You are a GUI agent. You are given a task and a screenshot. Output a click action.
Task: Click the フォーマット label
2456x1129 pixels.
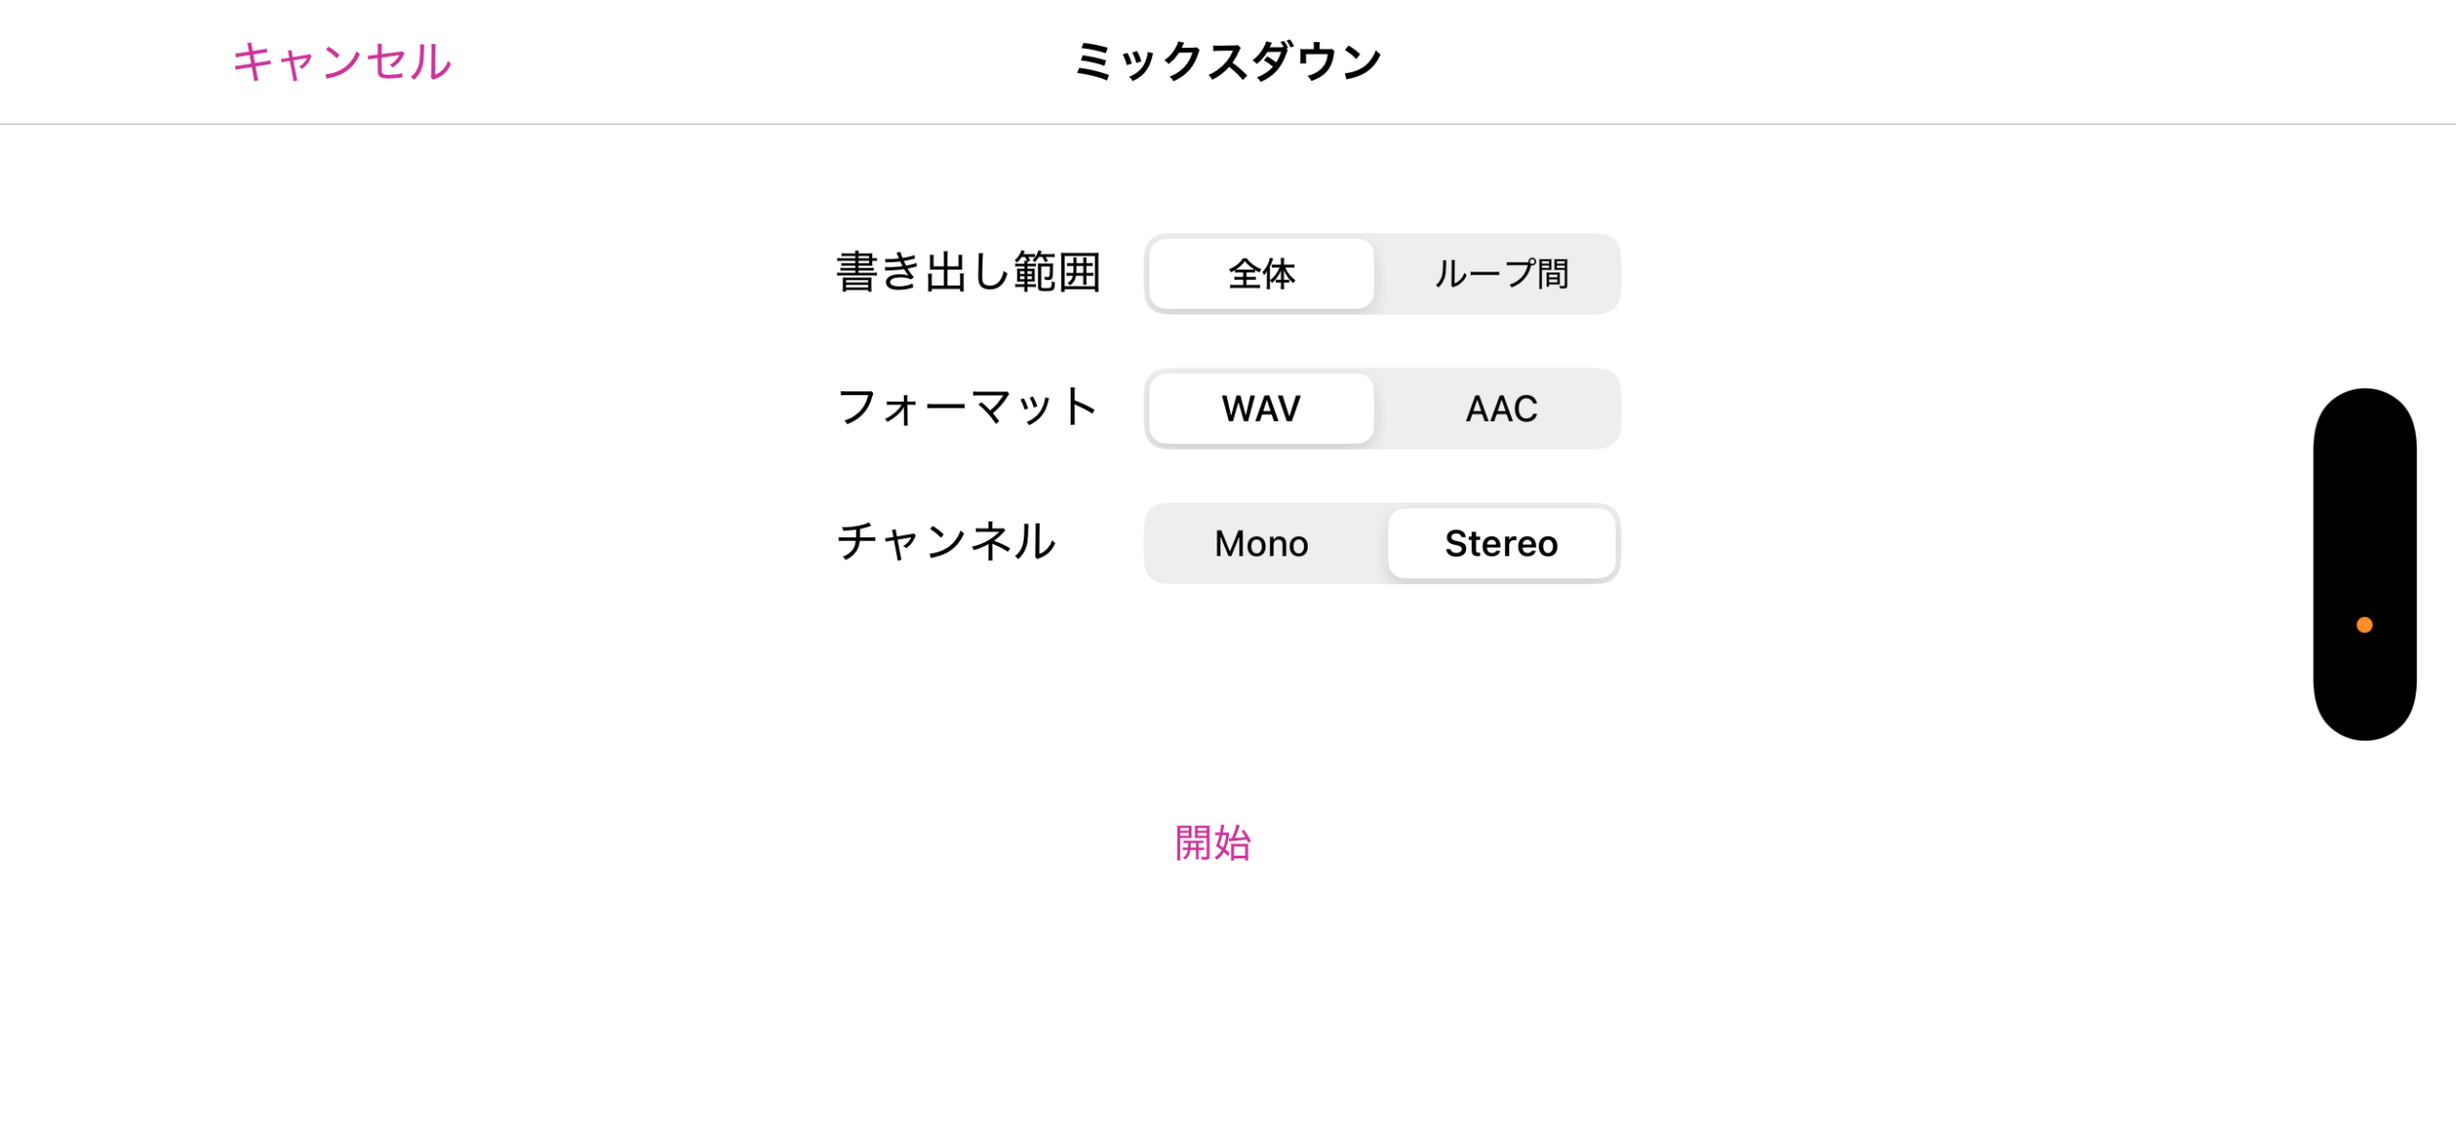pyautogui.click(x=967, y=408)
